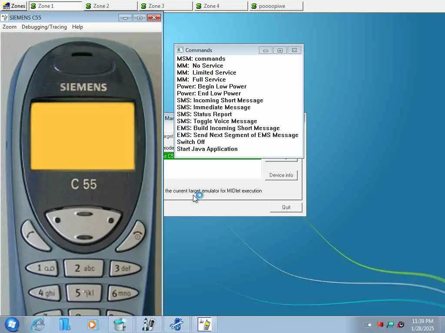This screenshot has width=445, height=333.
Task: Select 'SMS: Immediate Message' command
Action: (214, 108)
